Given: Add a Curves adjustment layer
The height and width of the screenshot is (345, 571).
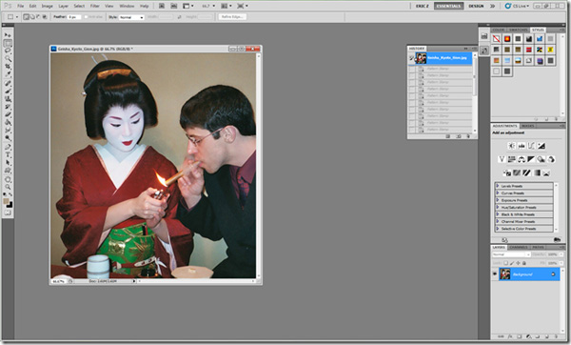Looking at the screenshot, I should pos(531,146).
